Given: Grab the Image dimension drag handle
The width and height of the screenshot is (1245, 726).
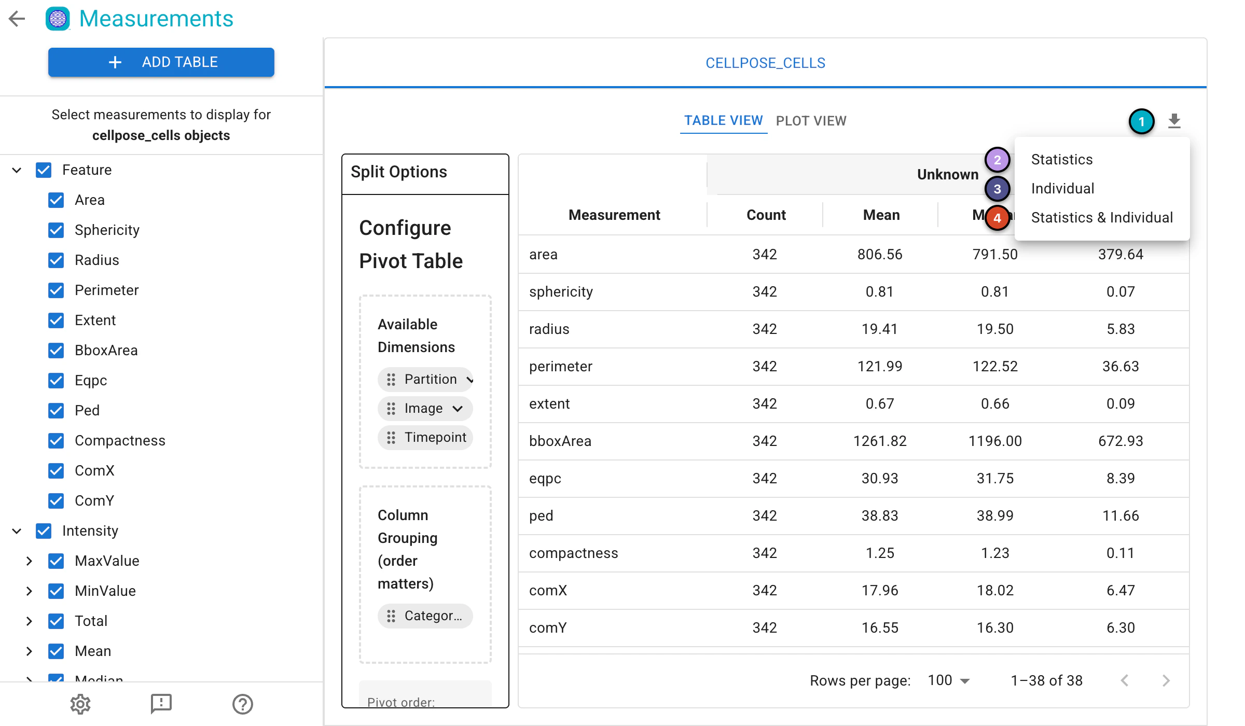Looking at the screenshot, I should pos(391,409).
